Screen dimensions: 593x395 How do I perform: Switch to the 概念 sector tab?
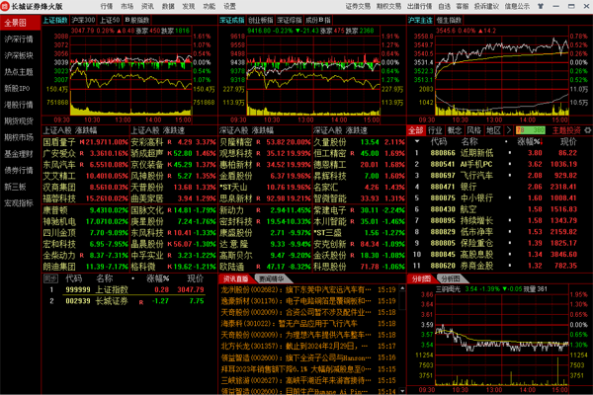coord(455,130)
